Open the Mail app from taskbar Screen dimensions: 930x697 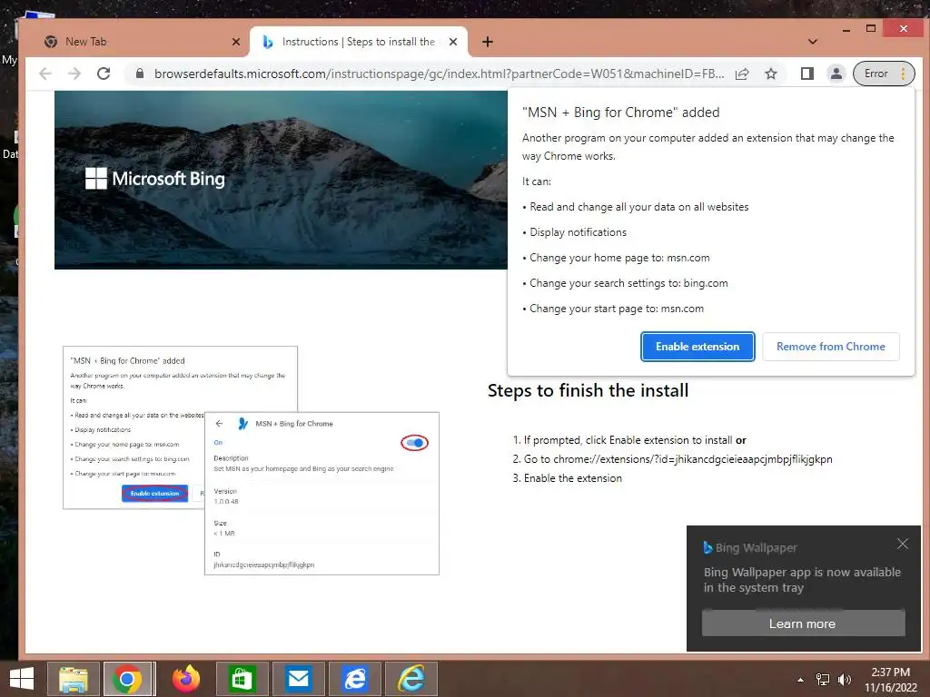pos(298,679)
